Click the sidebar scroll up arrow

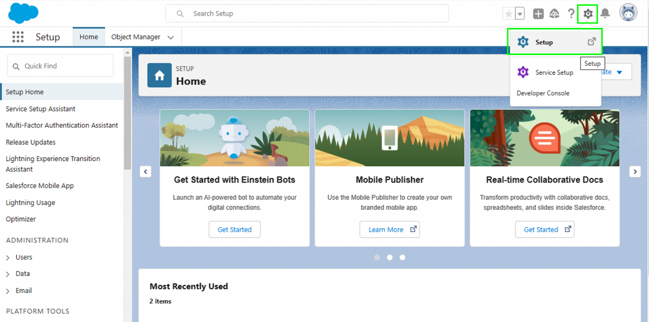click(127, 52)
